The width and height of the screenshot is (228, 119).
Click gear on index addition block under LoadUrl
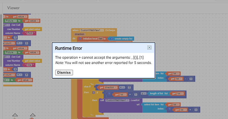pos(170,109)
